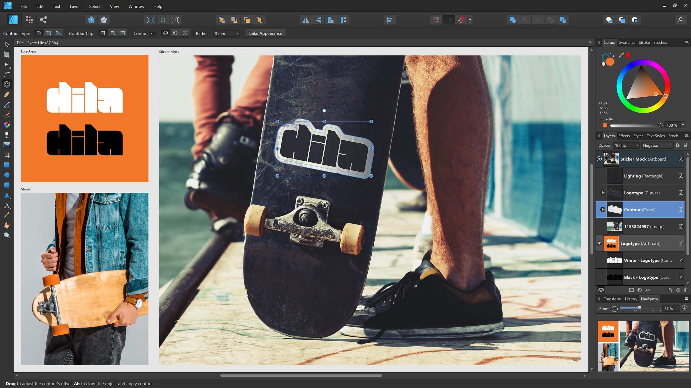Switch to the Swatches tab
This screenshot has height=388, width=691.
click(x=627, y=42)
